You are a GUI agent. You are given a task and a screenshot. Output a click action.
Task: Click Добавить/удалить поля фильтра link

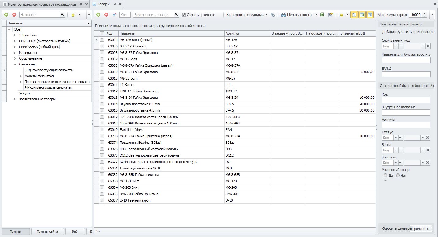(408, 32)
